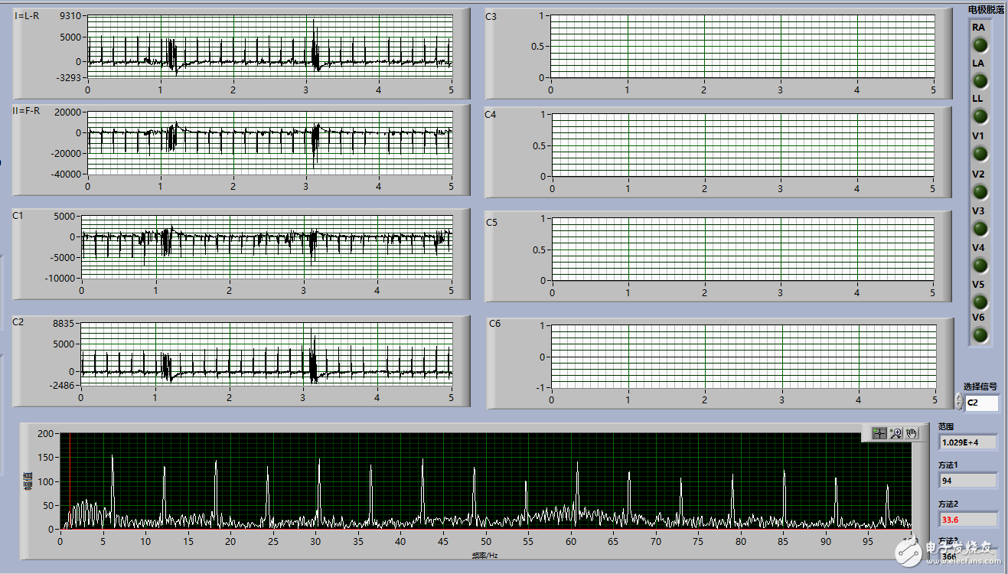
Task: Click the V3 electrode-off LED
Action: coord(979,228)
